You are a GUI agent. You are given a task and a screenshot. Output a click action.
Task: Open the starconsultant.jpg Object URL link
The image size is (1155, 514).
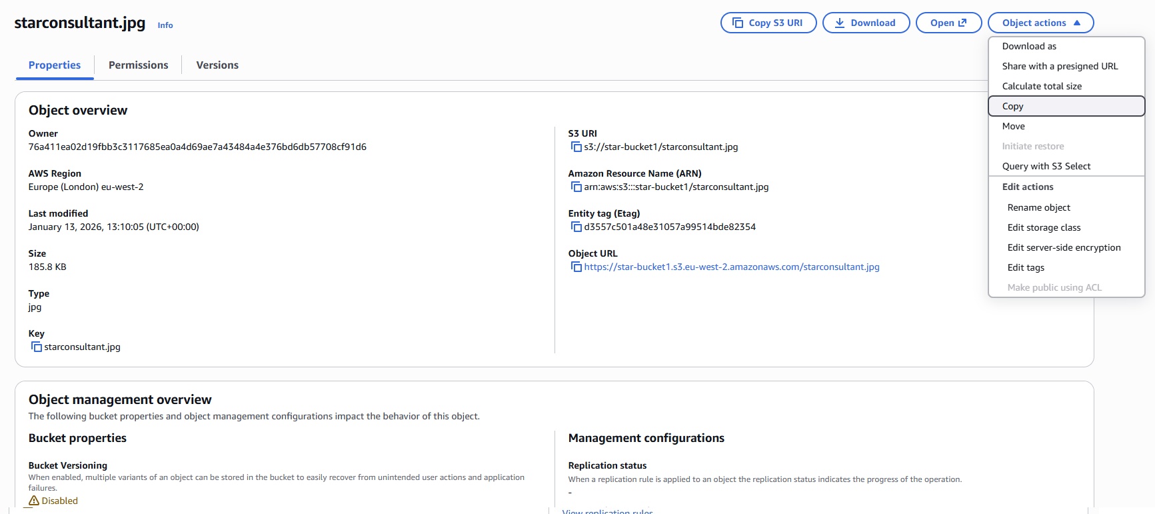click(x=731, y=267)
